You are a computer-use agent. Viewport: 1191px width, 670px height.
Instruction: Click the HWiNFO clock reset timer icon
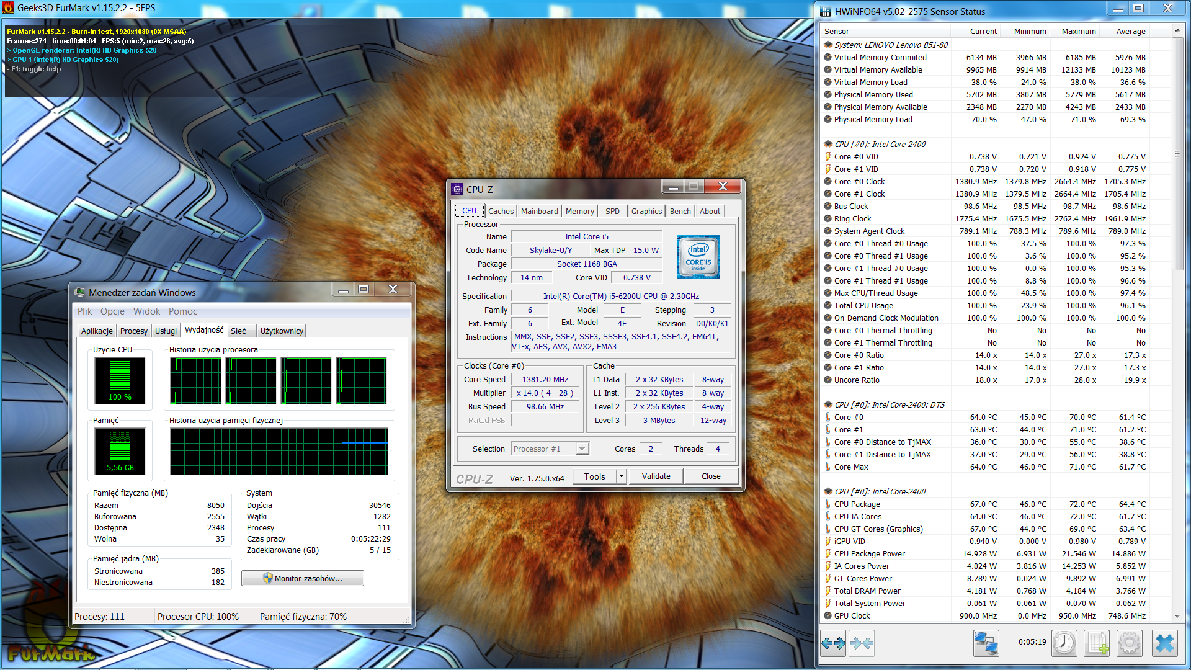[1064, 643]
